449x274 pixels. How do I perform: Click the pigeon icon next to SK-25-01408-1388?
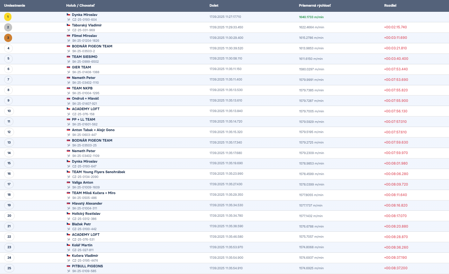coord(69,72)
